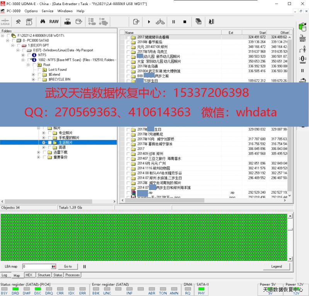Click the exit running-man toolbar icon
Viewport: 309px width, 296px height.
coord(211,22)
